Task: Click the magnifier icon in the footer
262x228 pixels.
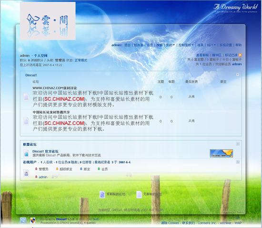Action: (23, 220)
